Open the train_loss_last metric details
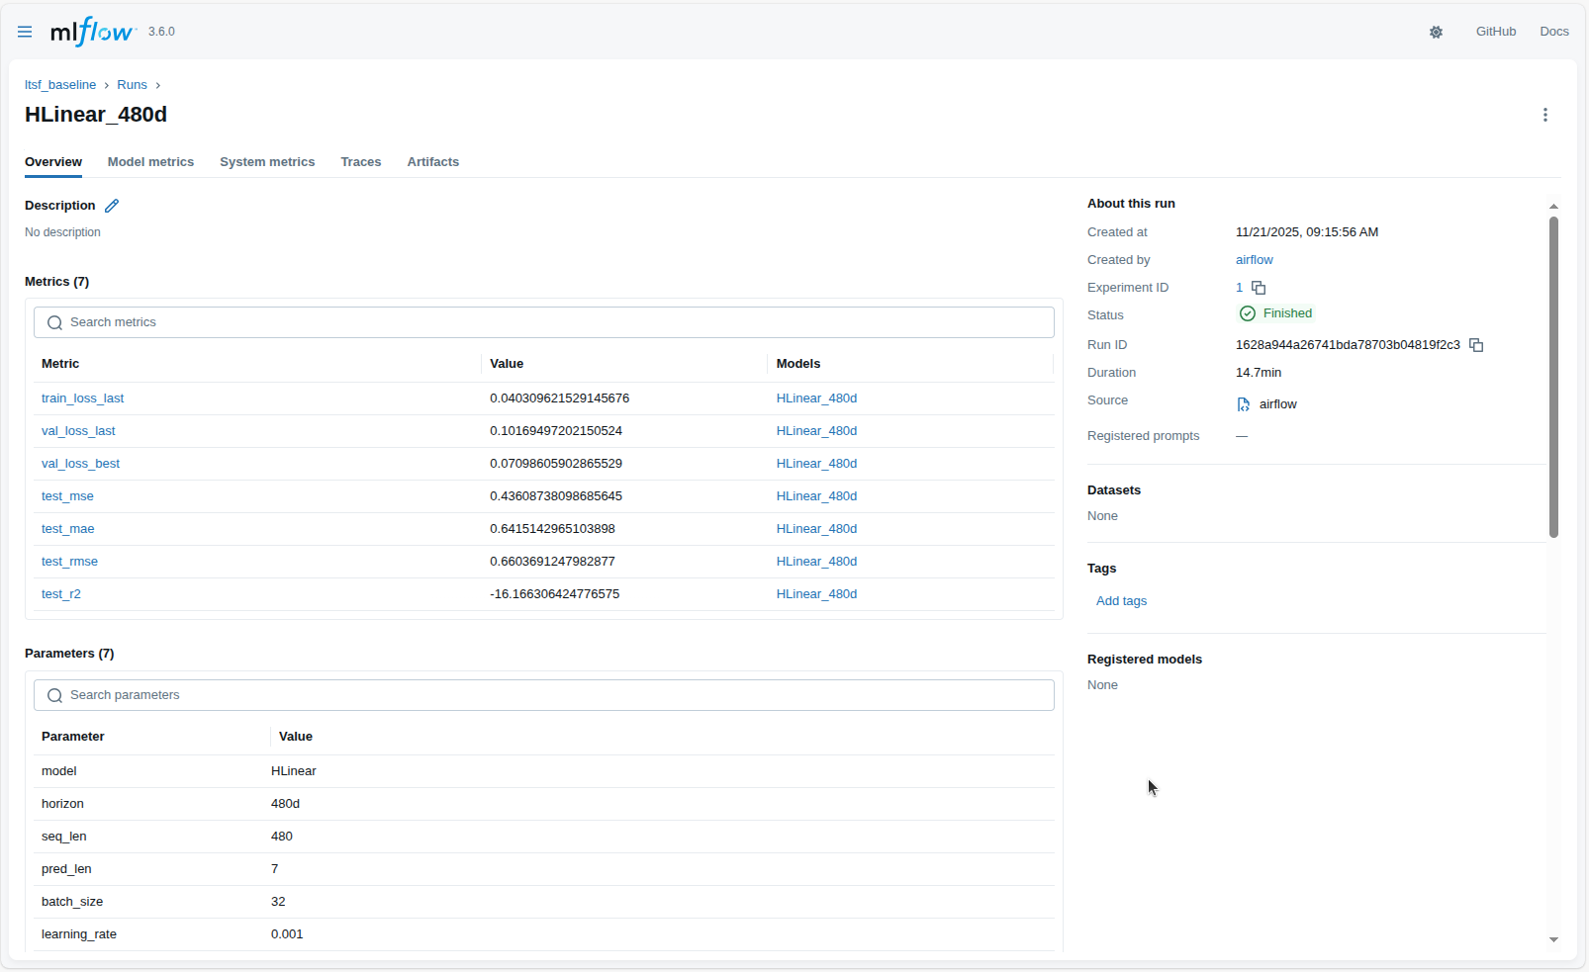 83,398
